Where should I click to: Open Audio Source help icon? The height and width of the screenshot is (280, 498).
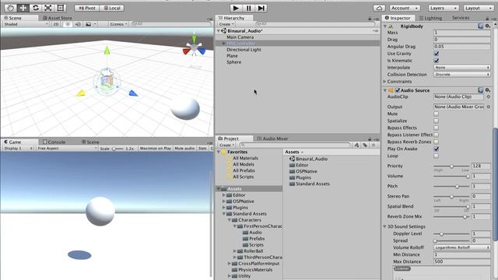point(481,90)
